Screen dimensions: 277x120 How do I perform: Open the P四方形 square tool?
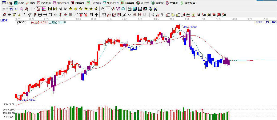click(x=44, y=3)
